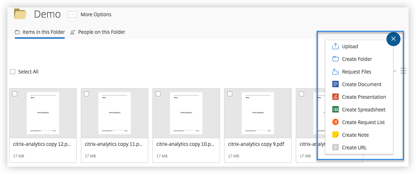This screenshot has height=174, width=416.
Task: Click the Request Files icon
Action: tap(335, 72)
